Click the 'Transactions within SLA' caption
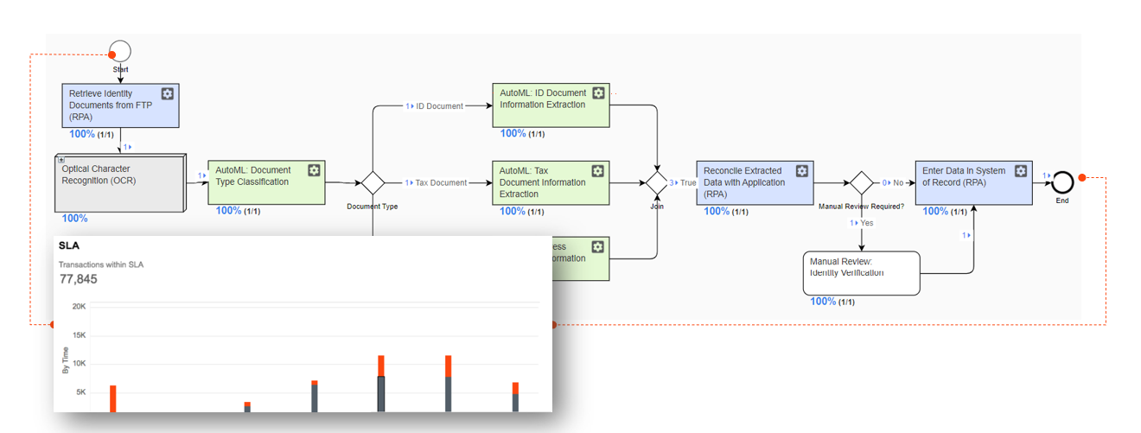 [x=101, y=264]
